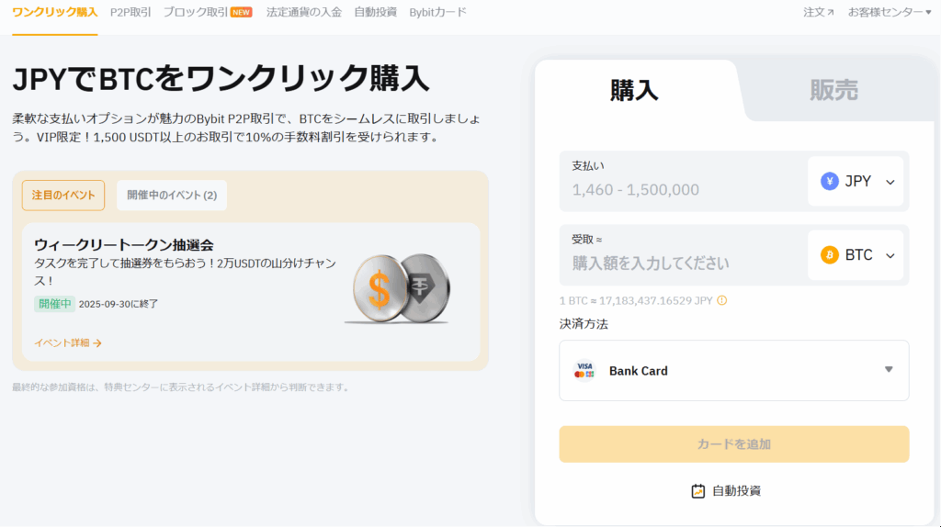Click the arrow icon after イベント詳細
Image resolution: width=941 pixels, height=527 pixels.
click(97, 343)
